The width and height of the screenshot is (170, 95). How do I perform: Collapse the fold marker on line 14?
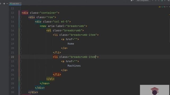tap(21, 22)
